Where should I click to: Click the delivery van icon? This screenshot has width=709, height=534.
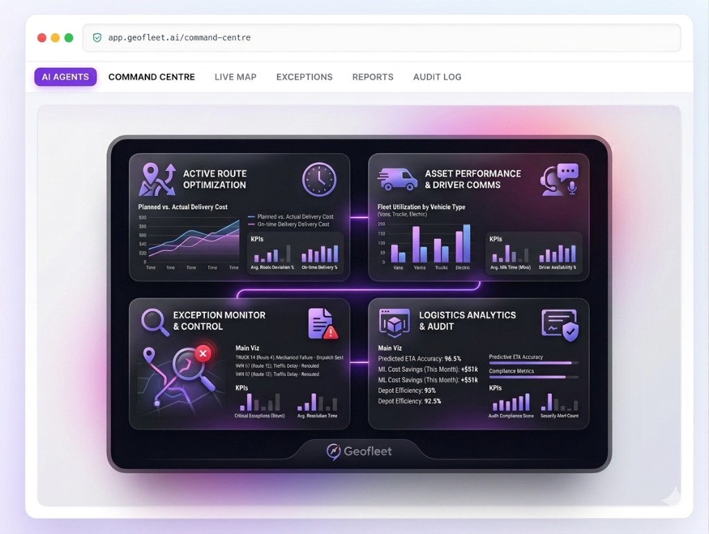pos(397,179)
